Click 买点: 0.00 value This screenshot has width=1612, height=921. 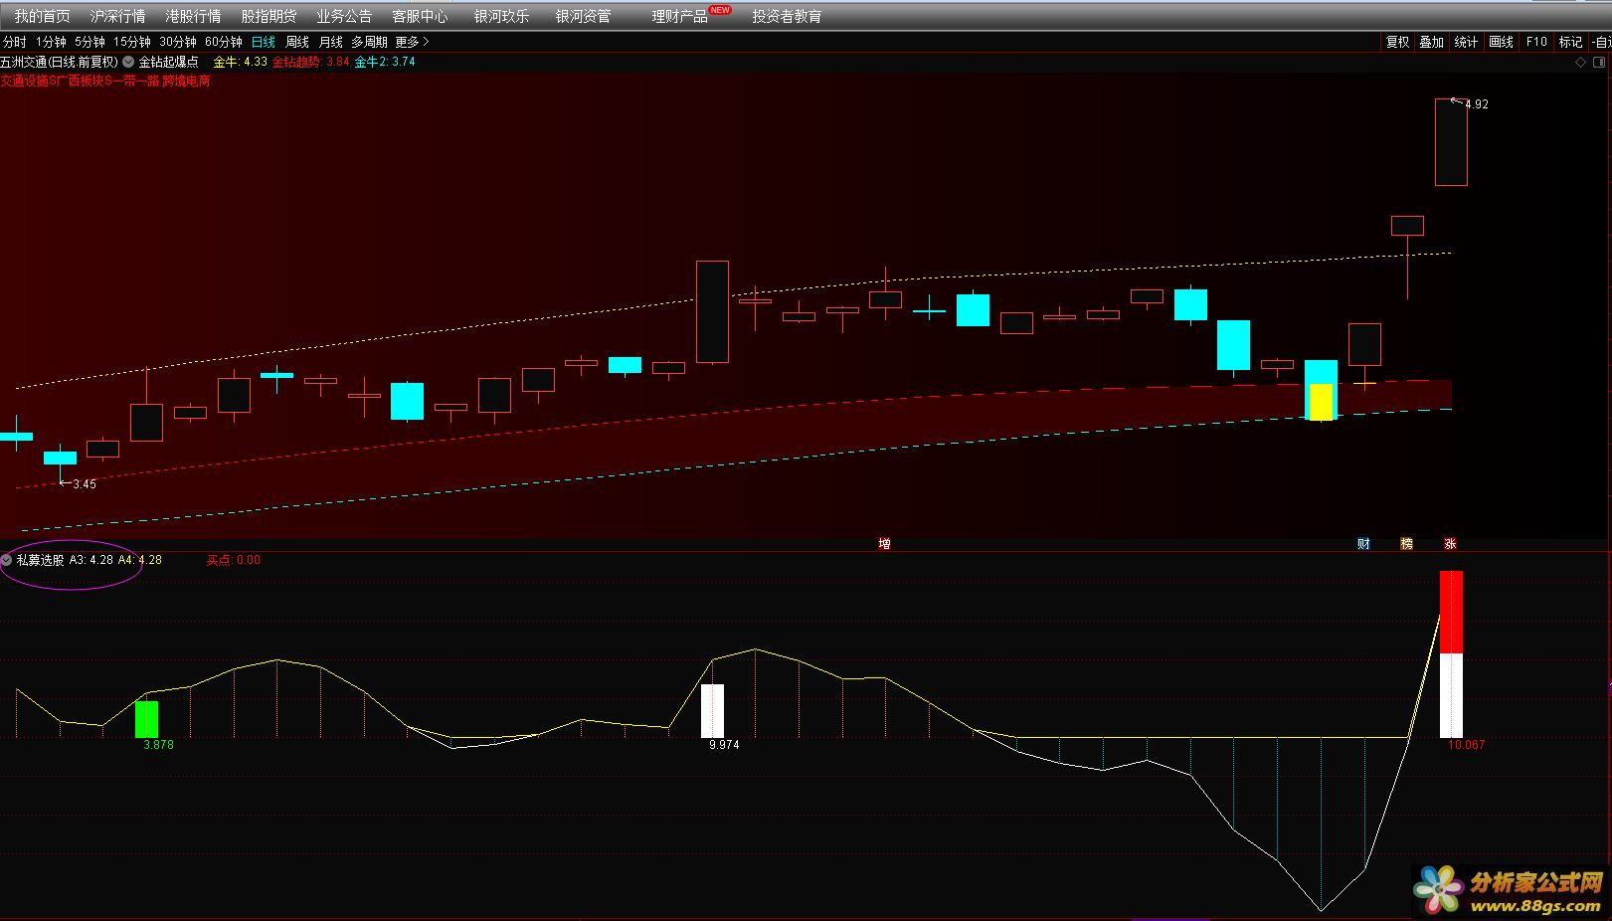click(x=234, y=560)
